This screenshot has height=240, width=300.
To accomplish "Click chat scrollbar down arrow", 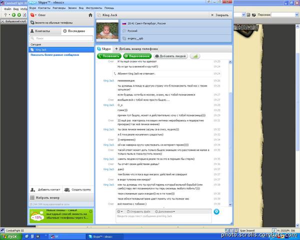I will point(230,204).
